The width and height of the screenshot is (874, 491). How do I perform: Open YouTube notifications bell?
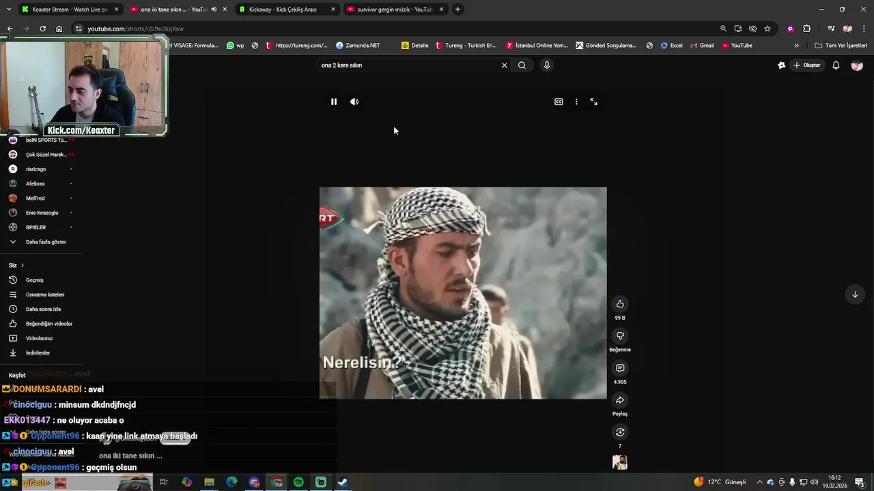tap(836, 65)
